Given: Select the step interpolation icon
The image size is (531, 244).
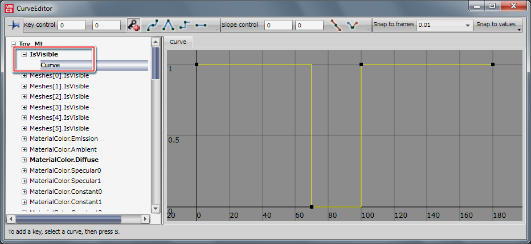Looking at the screenshot, I should coord(184,26).
